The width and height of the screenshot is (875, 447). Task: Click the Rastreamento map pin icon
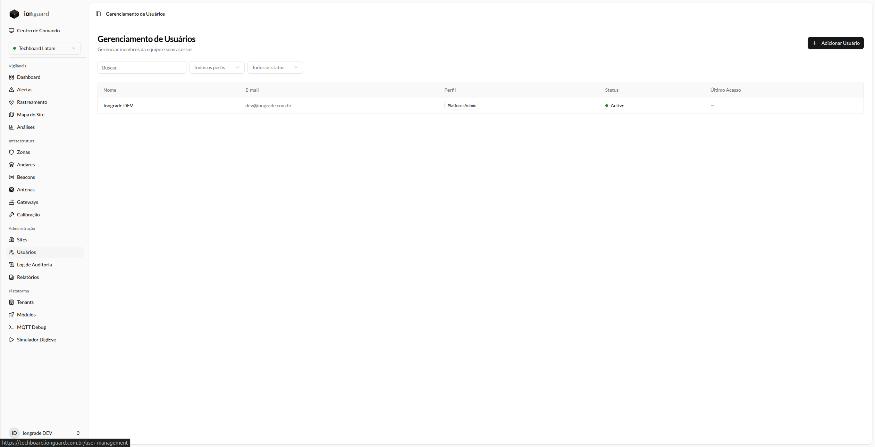pyautogui.click(x=11, y=102)
